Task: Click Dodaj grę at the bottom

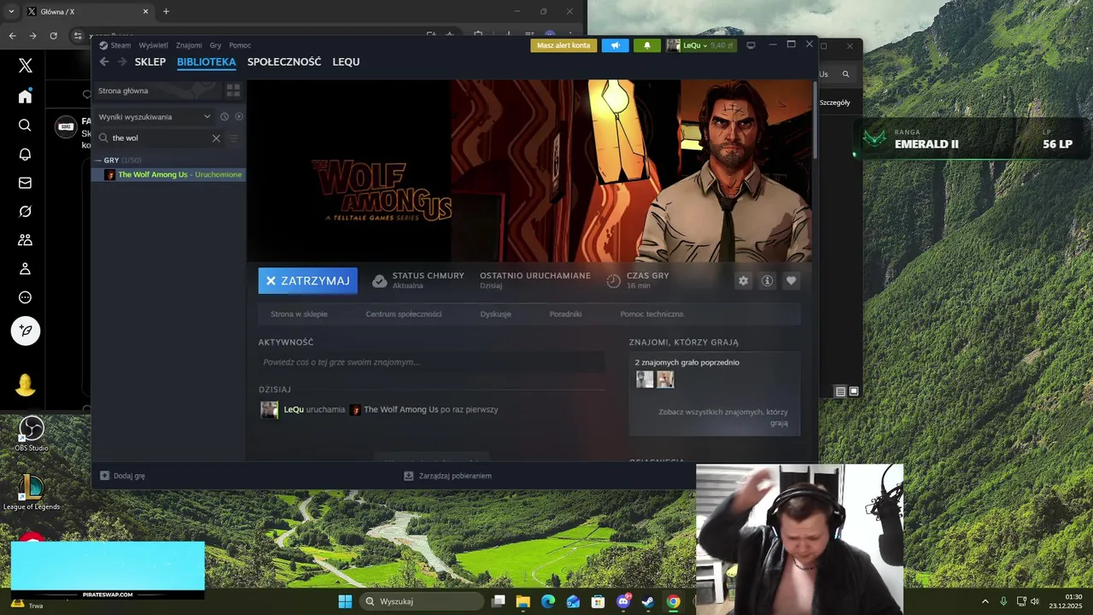Action: pos(122,476)
